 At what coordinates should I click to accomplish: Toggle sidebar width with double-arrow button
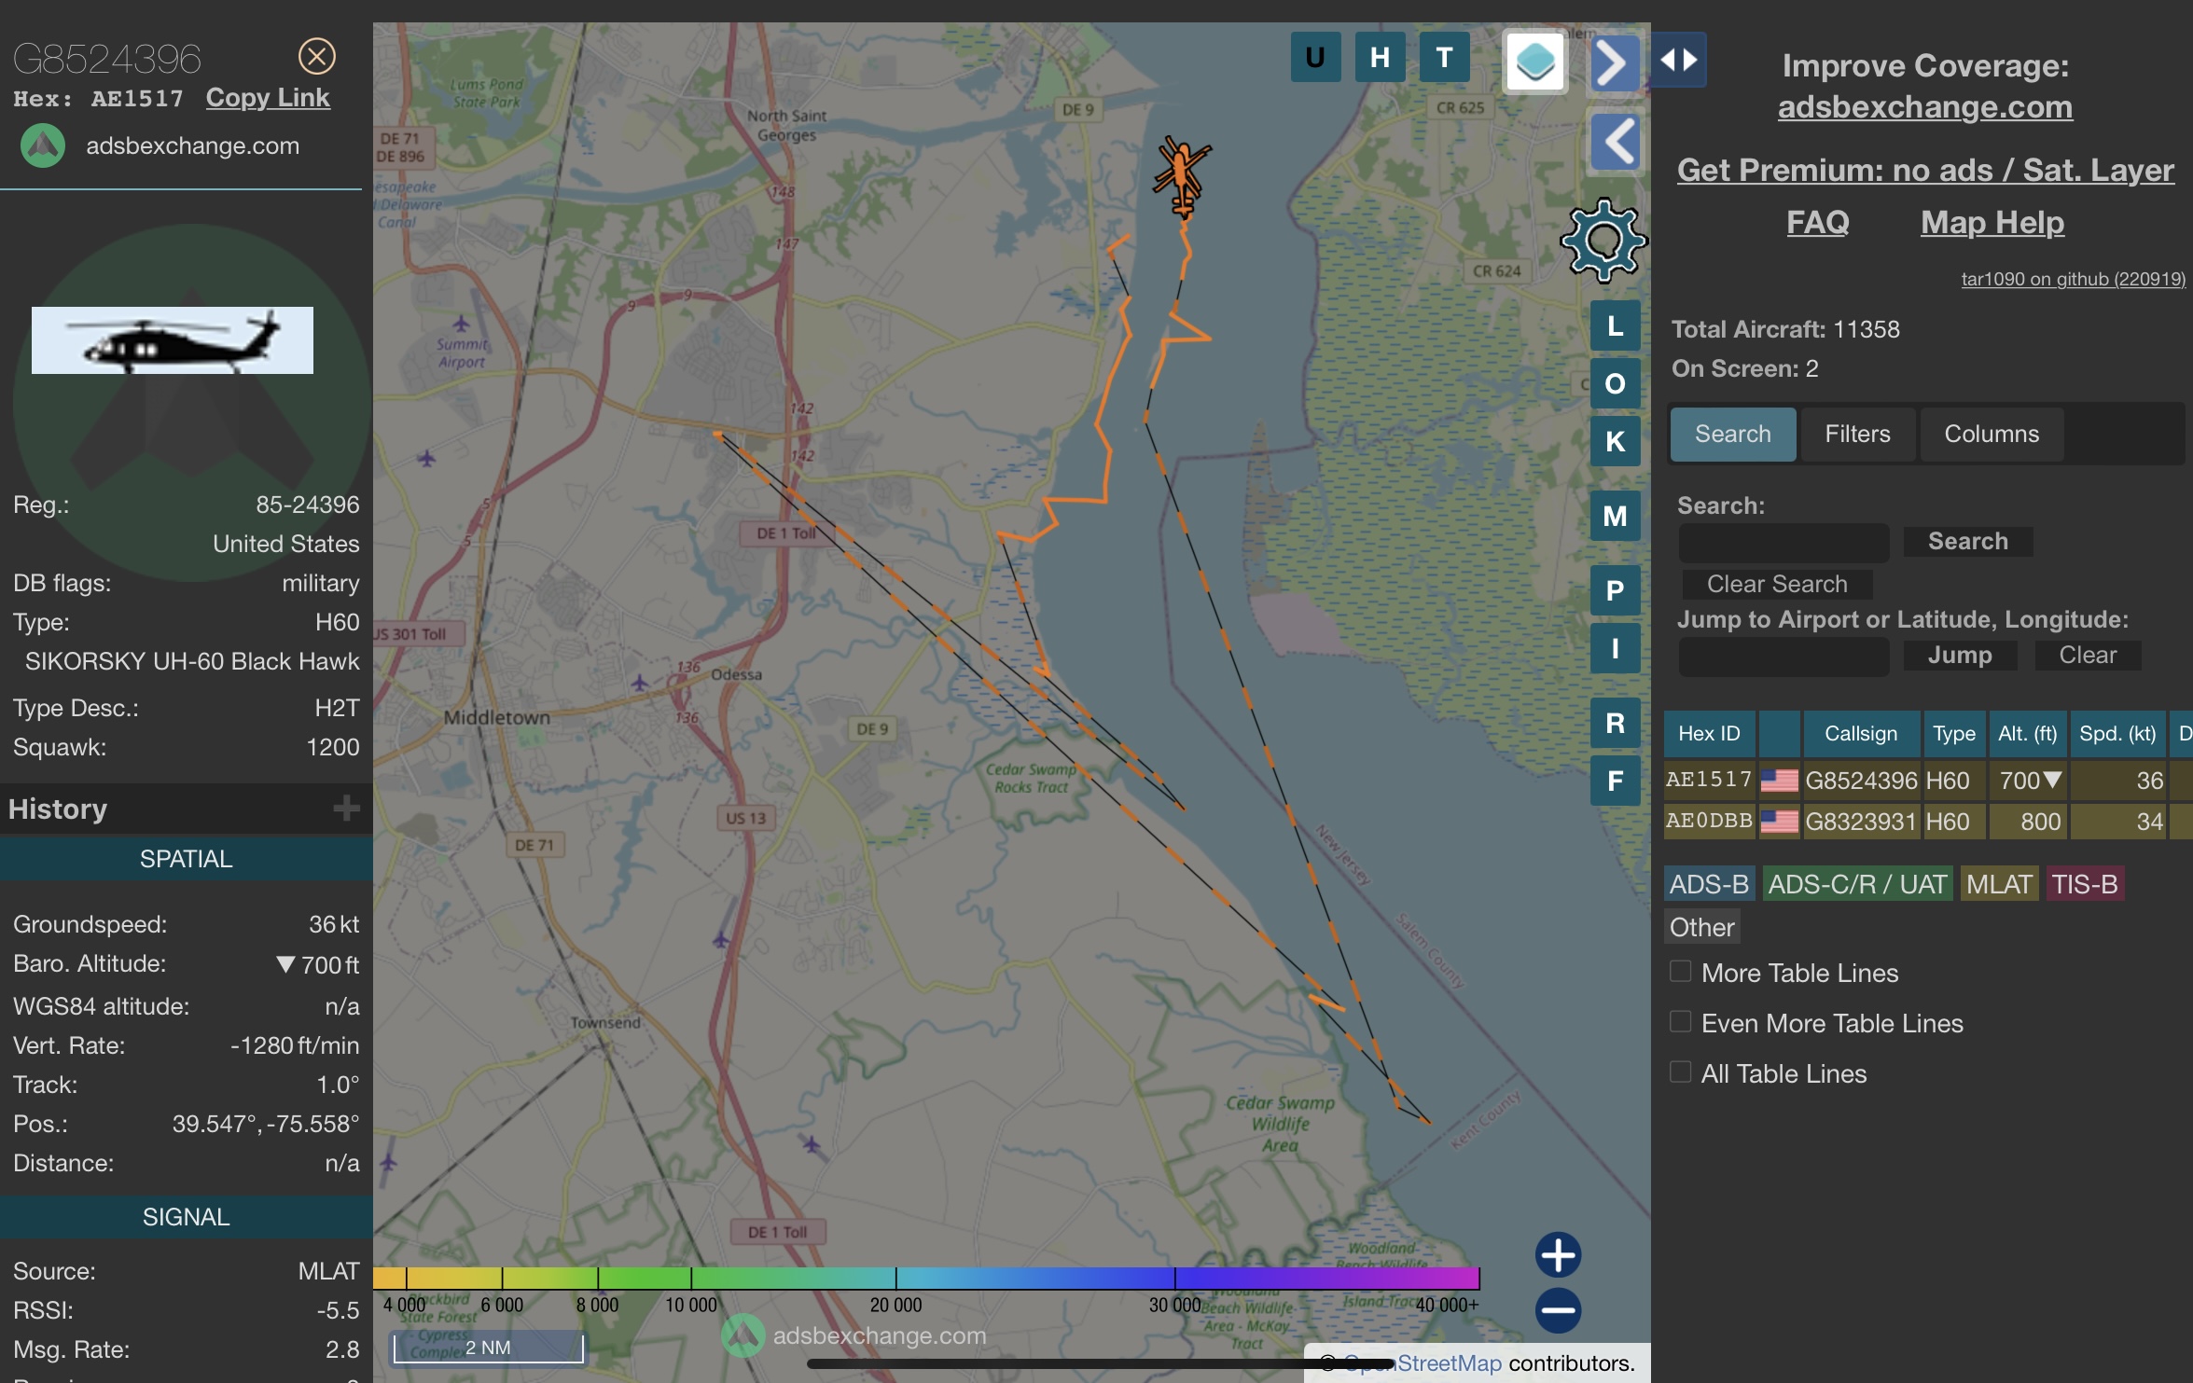(1678, 60)
